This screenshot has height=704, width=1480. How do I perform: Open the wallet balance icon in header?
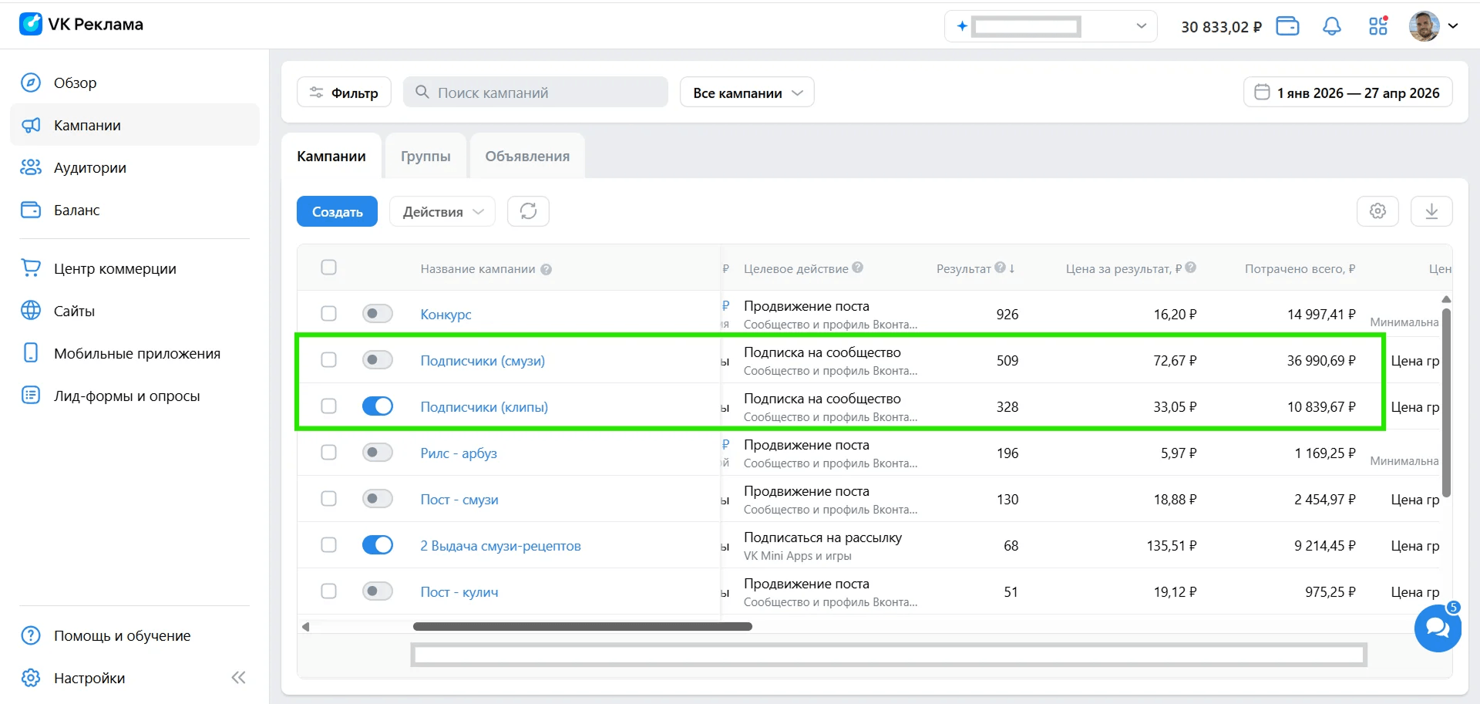1287,26
